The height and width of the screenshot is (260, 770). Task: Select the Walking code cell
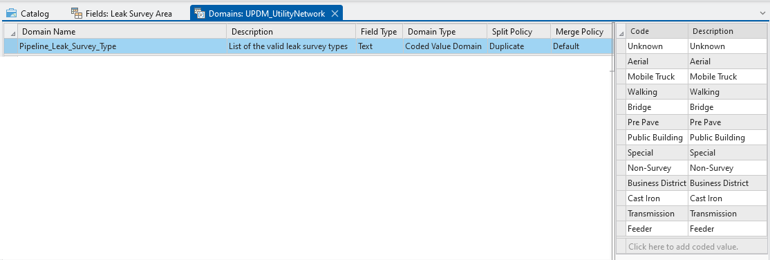point(657,92)
